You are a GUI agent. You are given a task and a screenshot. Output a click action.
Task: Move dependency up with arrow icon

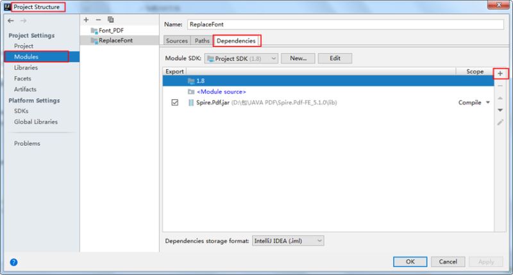[x=500, y=98]
